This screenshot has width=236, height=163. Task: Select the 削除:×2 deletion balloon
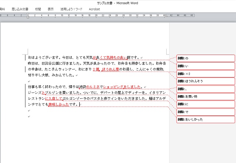[x=205, y=74]
